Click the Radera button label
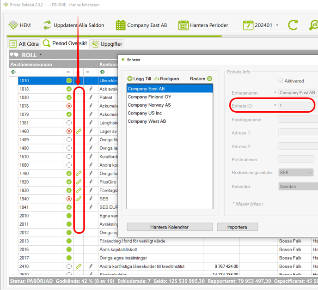Screen dimensions: 318x290 tap(197, 79)
